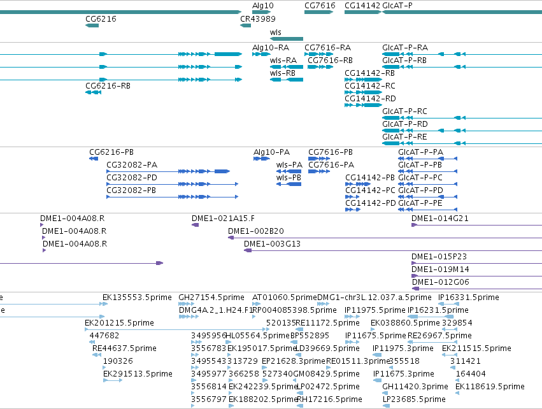Select the EK211515.5prime EST label
Screen dimensions: 542x409
click(x=476, y=348)
